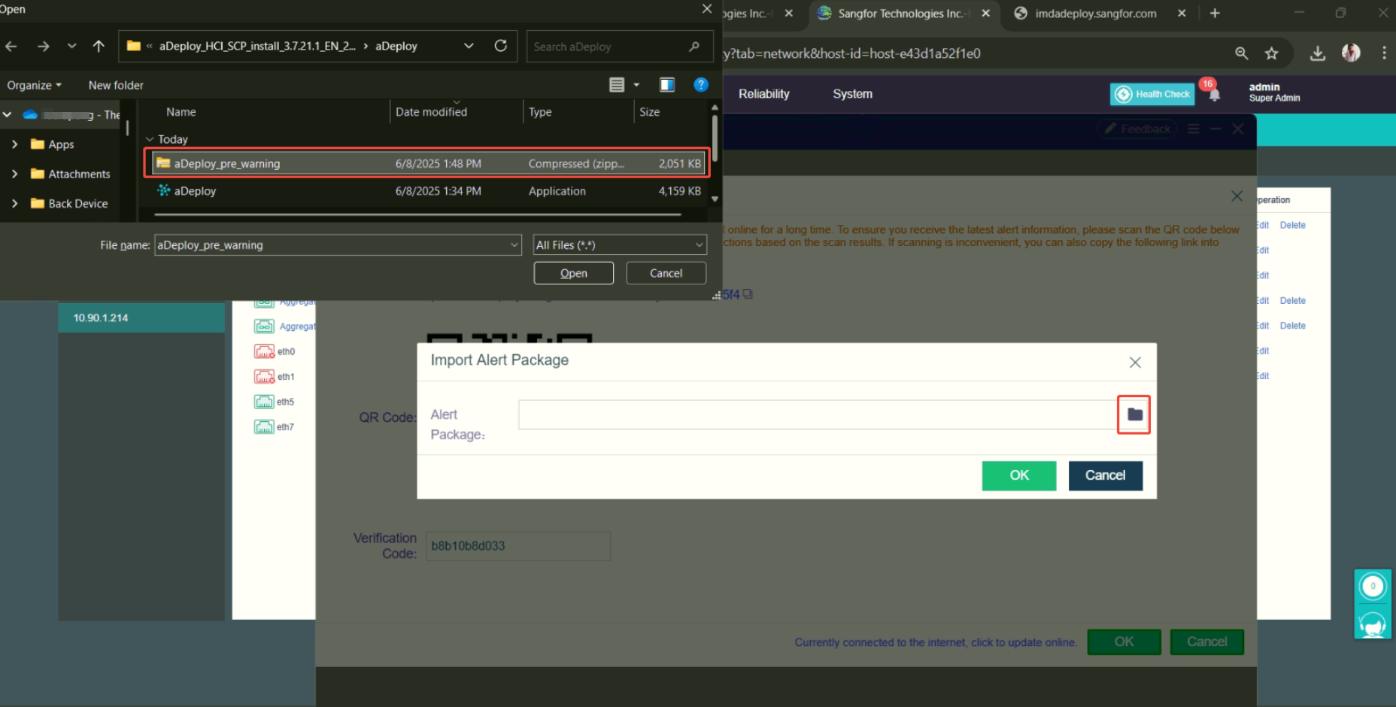
Task: Click the Feedback button in the dimmed panel
Action: click(1137, 129)
